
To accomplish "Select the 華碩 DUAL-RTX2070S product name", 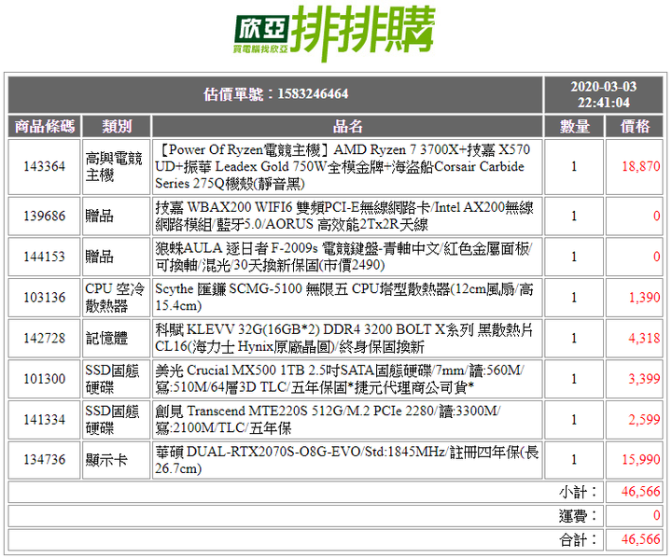I will click(346, 460).
